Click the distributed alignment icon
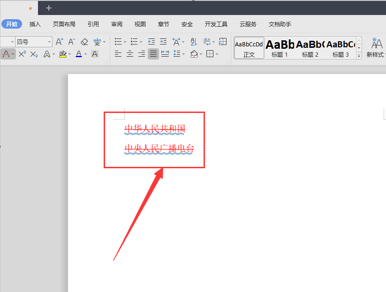This screenshot has height=292, width=386. (x=165, y=53)
